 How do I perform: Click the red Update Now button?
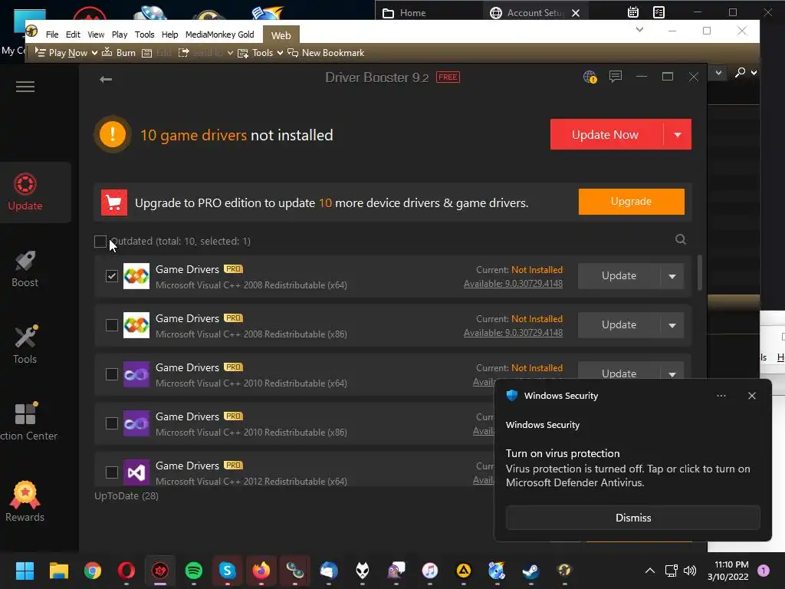click(606, 134)
